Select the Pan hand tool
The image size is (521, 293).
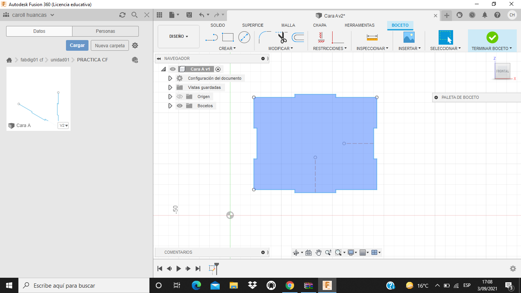pyautogui.click(x=318, y=253)
